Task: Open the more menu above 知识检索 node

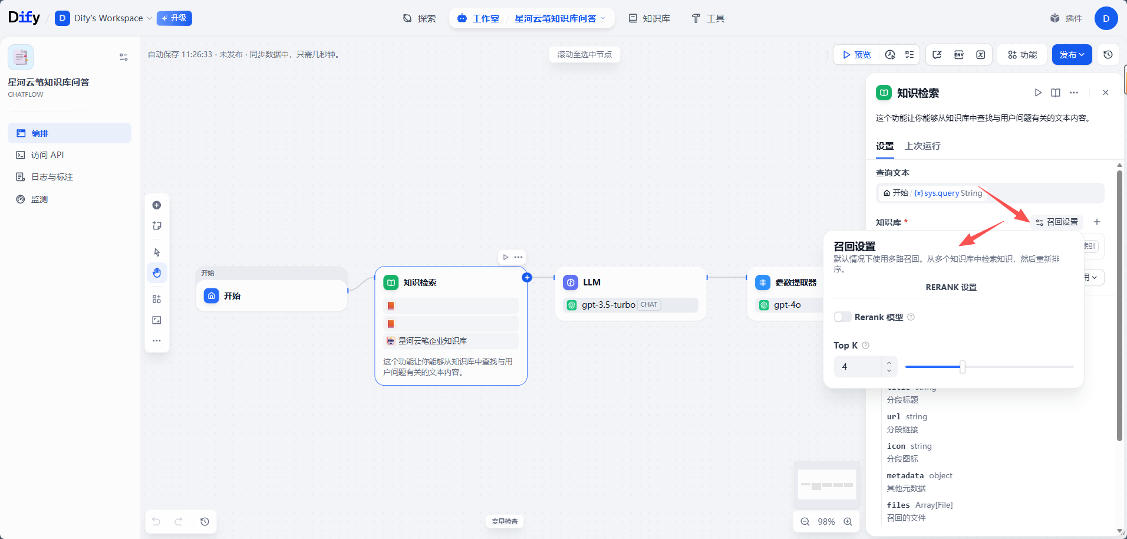Action: (519, 257)
